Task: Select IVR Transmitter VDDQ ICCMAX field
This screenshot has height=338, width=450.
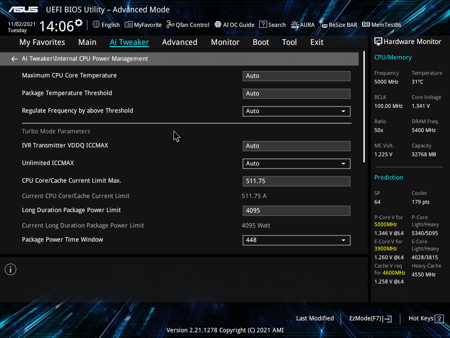Action: click(297, 146)
